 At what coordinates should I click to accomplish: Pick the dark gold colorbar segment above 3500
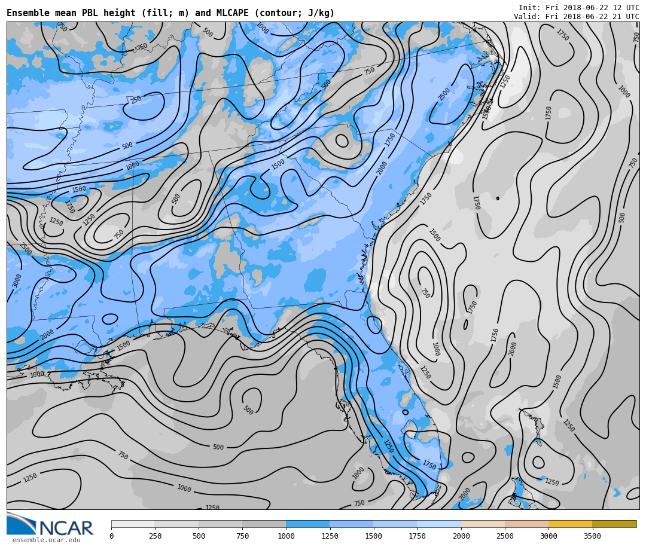point(614,524)
